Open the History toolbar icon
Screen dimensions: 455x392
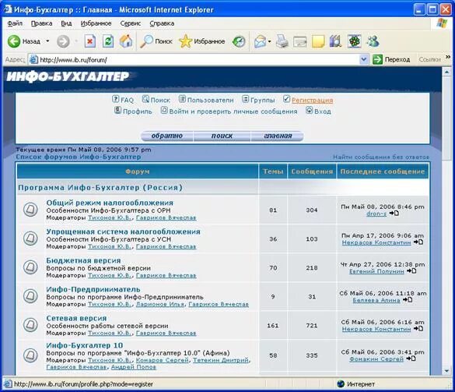point(239,41)
